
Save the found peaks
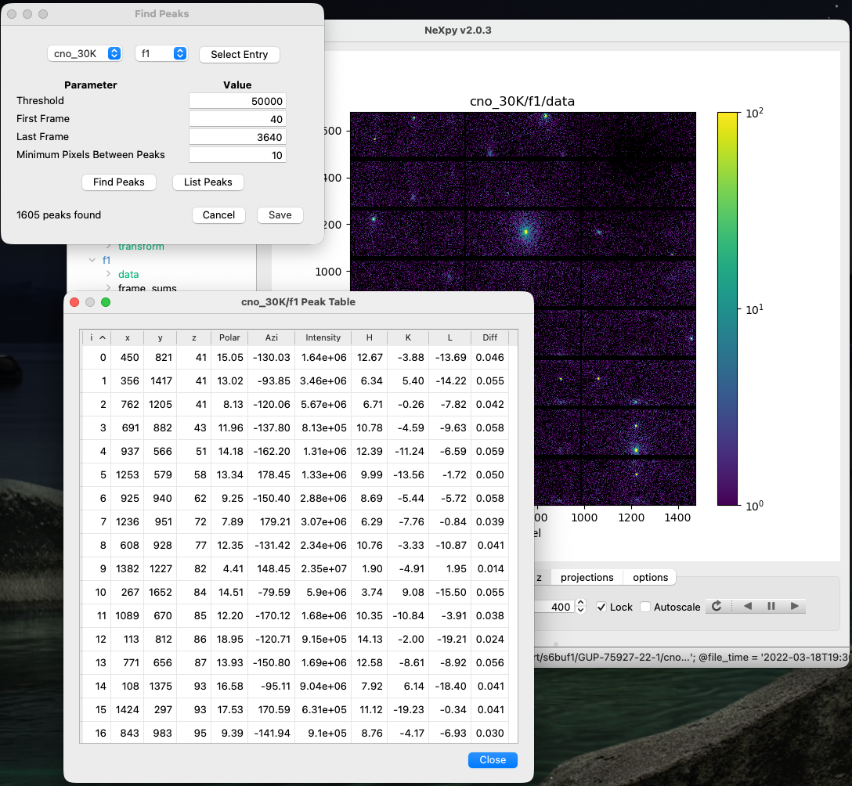(280, 215)
